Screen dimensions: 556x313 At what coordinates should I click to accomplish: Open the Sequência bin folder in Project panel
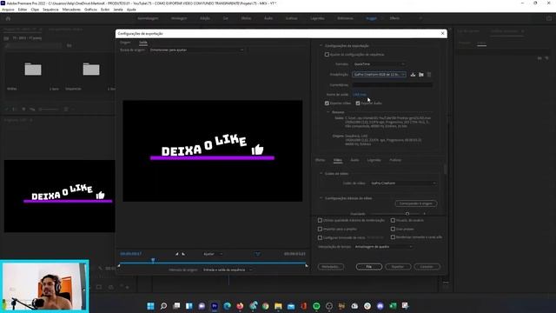click(x=91, y=70)
